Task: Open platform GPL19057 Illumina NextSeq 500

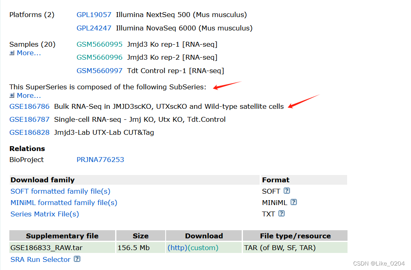Action: 94,15
